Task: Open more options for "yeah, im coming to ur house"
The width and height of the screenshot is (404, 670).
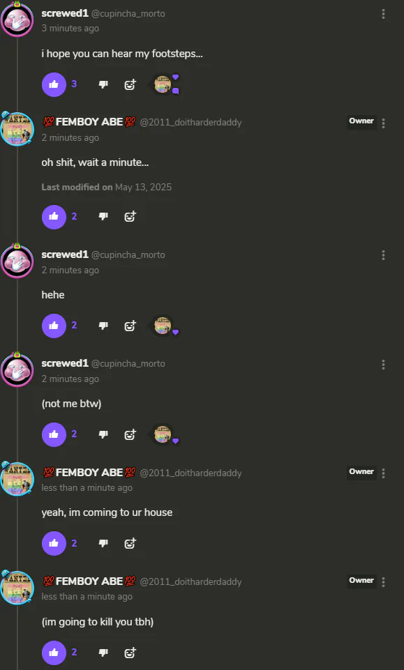Action: (x=383, y=473)
